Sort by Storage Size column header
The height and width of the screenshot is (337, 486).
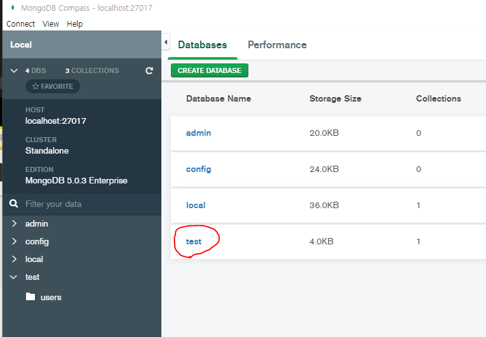tap(335, 98)
